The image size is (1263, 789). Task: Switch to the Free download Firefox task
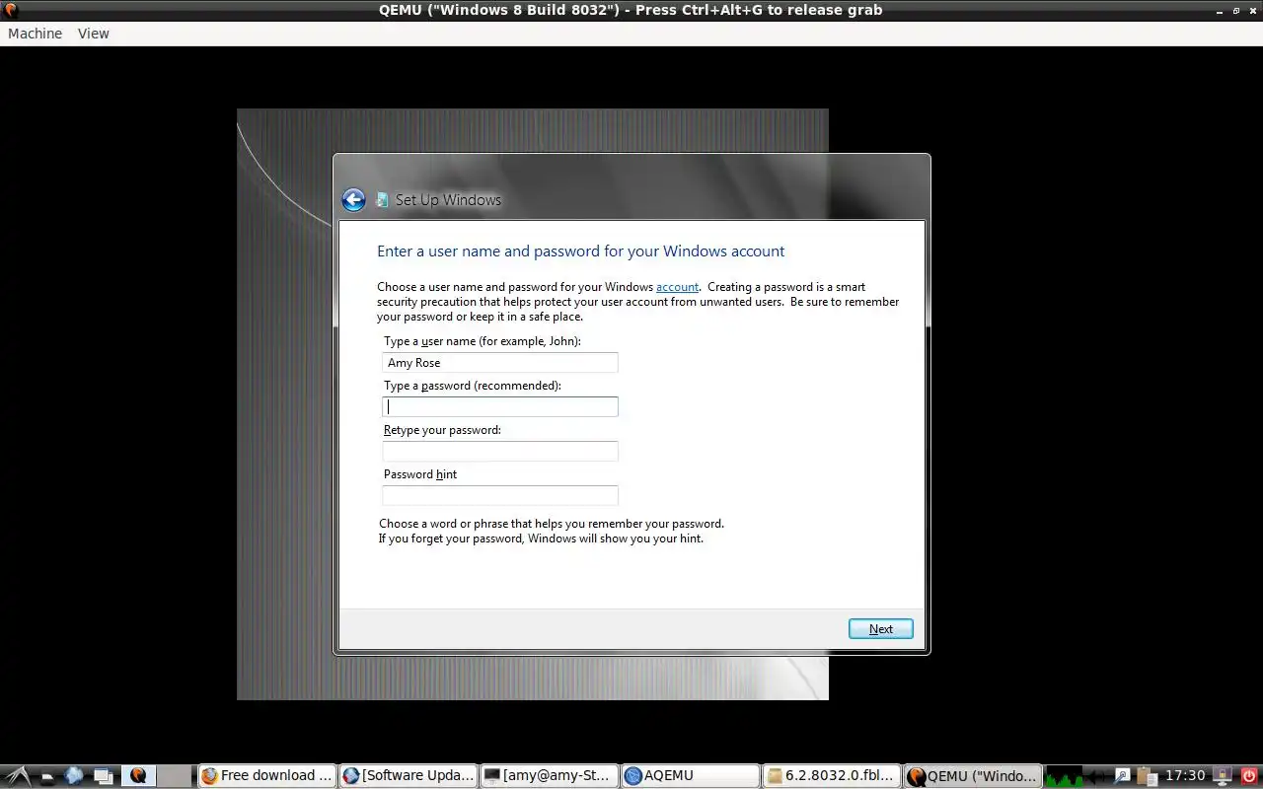tap(266, 776)
